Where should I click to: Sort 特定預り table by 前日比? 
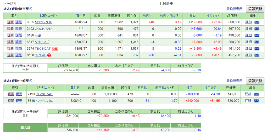click(147, 16)
